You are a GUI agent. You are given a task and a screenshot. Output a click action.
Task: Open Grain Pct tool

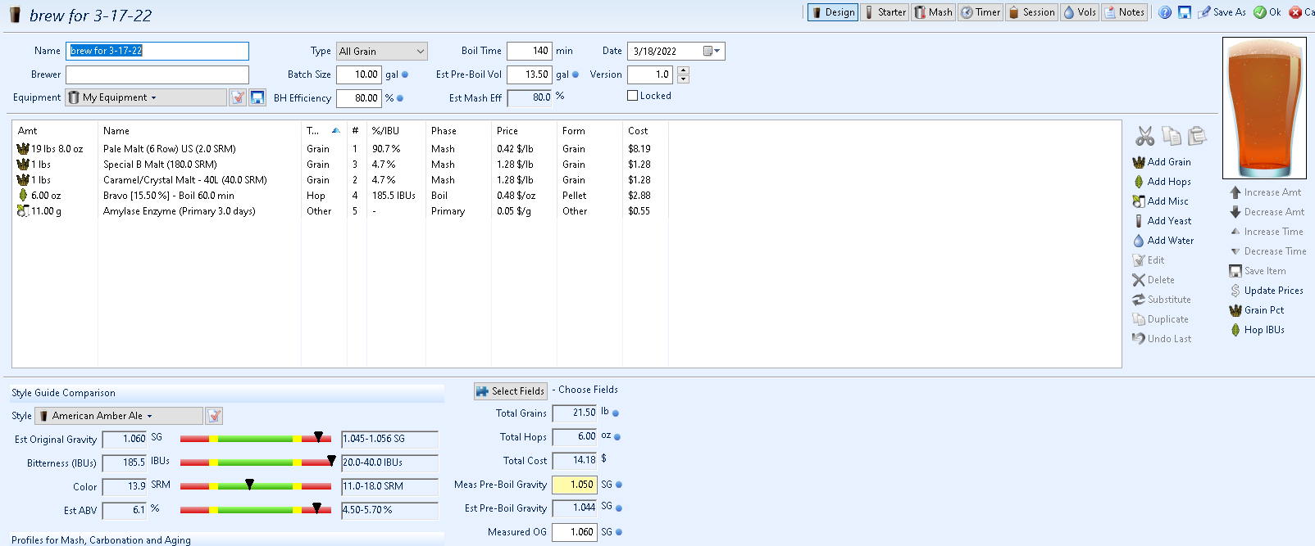(x=1257, y=310)
